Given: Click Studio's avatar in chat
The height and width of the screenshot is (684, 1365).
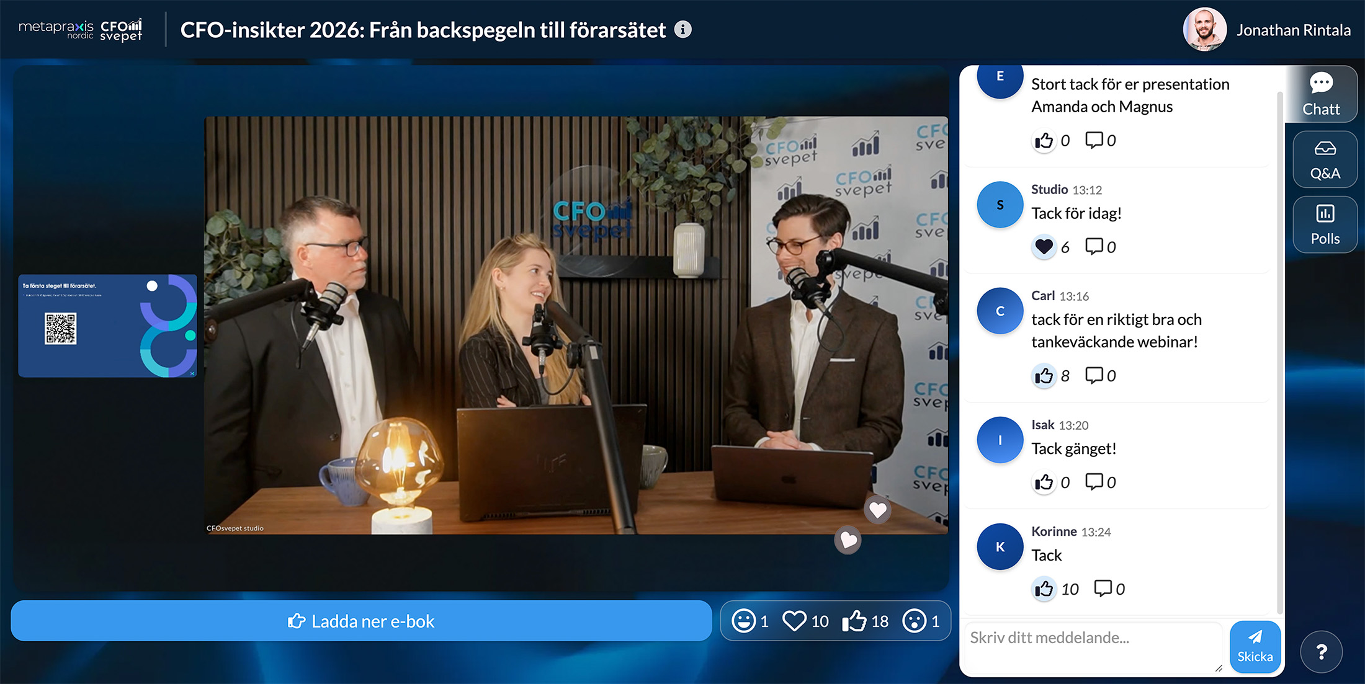Looking at the screenshot, I should [x=1000, y=205].
